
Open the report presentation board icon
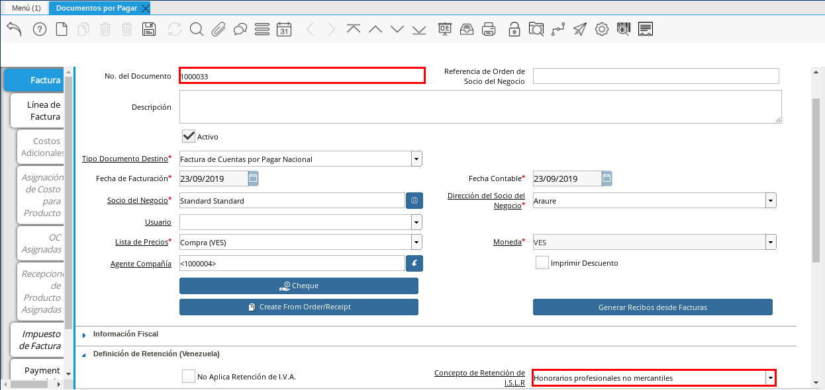coord(444,29)
